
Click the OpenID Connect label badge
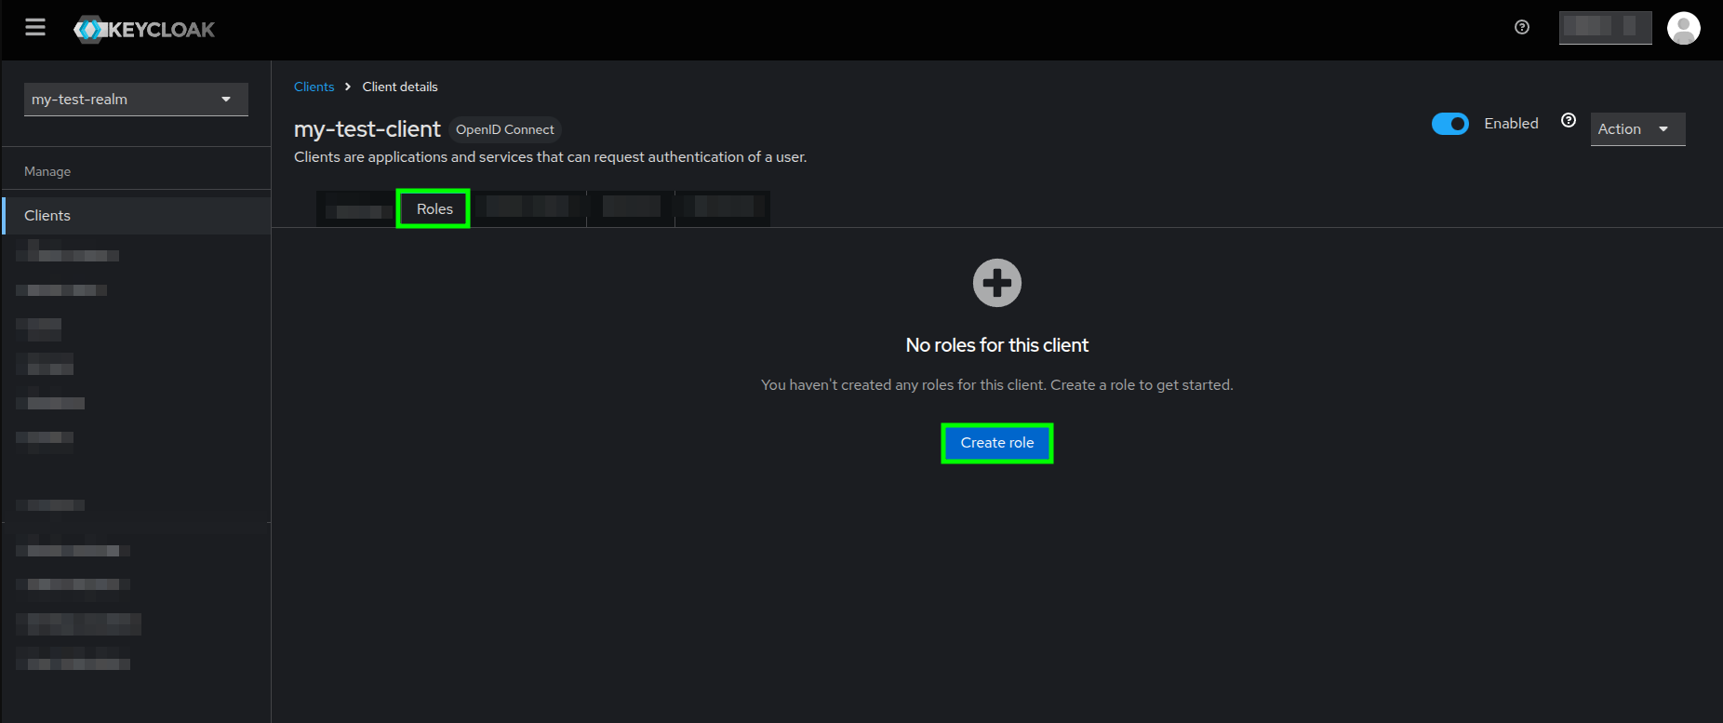(505, 129)
